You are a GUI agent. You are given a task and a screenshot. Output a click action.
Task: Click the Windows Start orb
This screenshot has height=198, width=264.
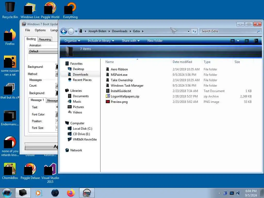click(7, 193)
